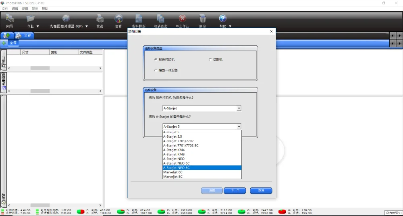The height and width of the screenshot is (216, 403).
Task: Open the 编辑 menu
Action: pos(15,9)
